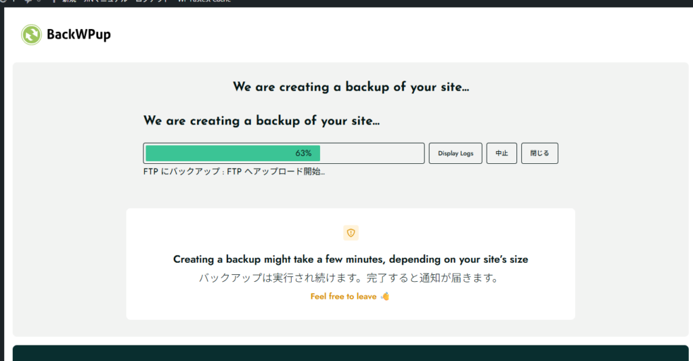Image resolution: width=693 pixels, height=361 pixels.
Task: Click the Feel free to leave text
Action: [343, 297]
